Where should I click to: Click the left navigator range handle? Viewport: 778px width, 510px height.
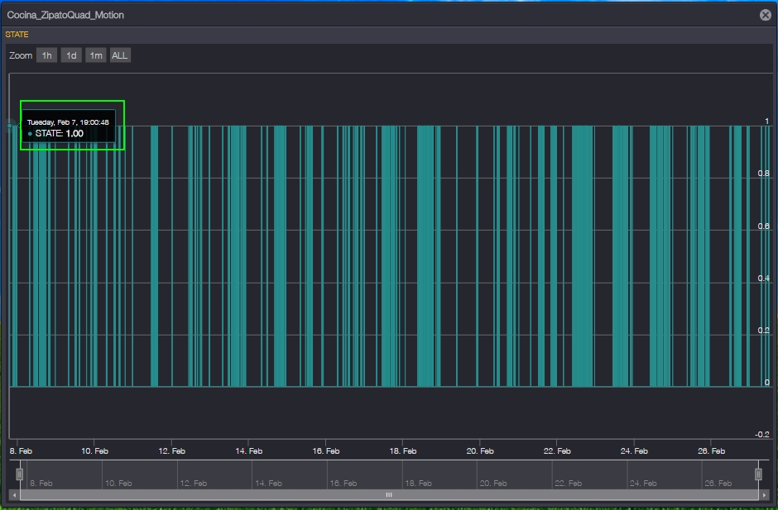pos(19,474)
